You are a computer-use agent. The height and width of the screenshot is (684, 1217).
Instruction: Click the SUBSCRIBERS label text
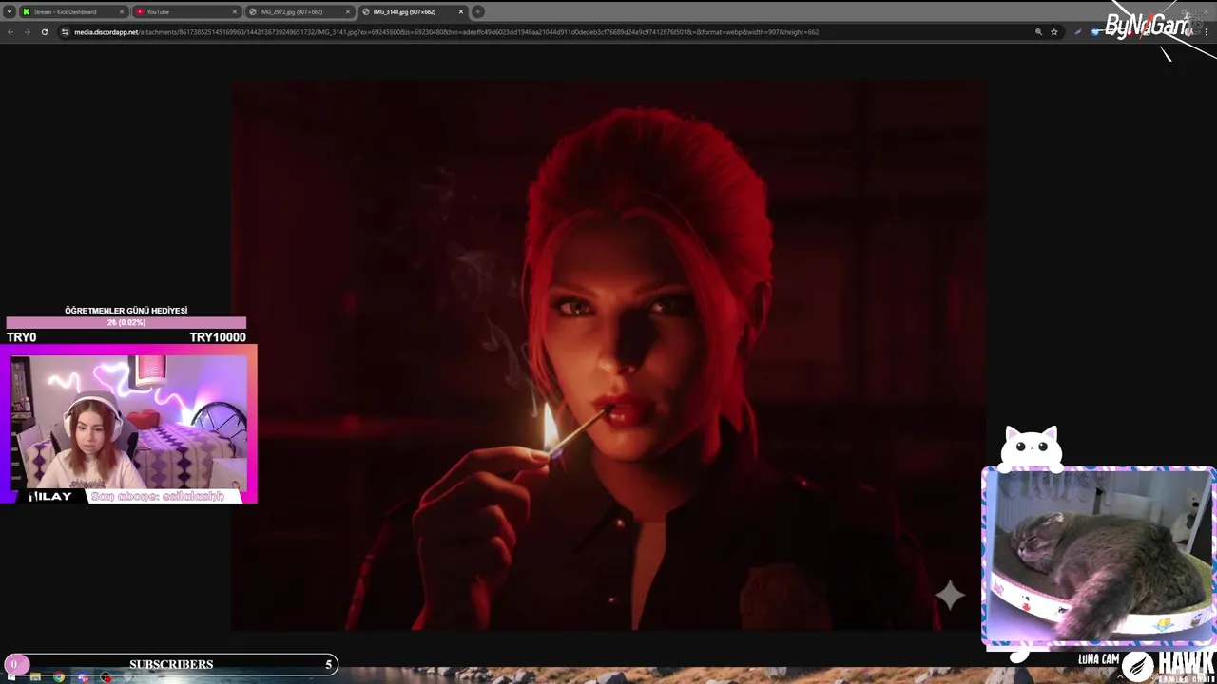tap(171, 664)
